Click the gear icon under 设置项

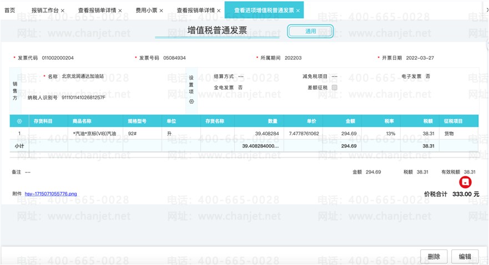tap(191, 101)
